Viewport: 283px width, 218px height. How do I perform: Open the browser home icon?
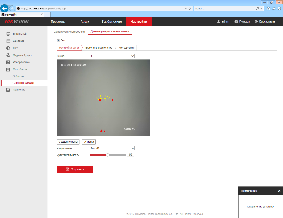point(268,8)
